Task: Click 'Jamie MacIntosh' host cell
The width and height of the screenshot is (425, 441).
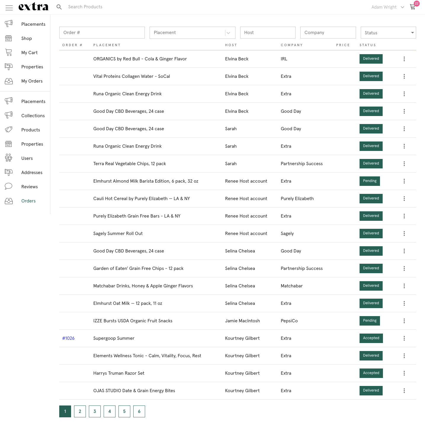Action: (242, 321)
